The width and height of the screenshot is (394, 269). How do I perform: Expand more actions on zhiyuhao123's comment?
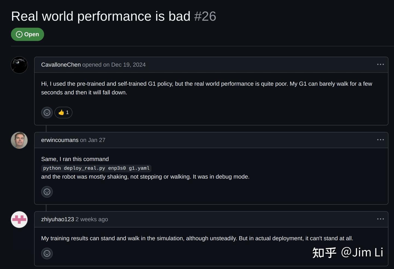pos(380,219)
